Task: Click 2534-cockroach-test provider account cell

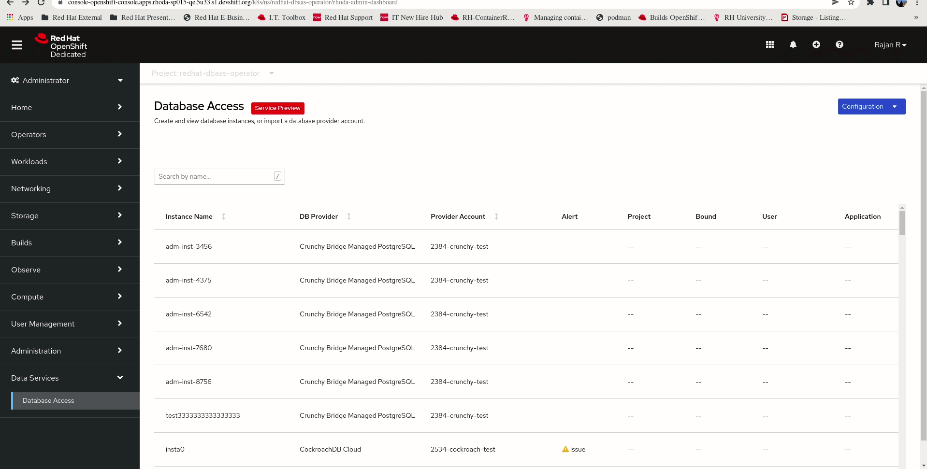Action: click(463, 449)
